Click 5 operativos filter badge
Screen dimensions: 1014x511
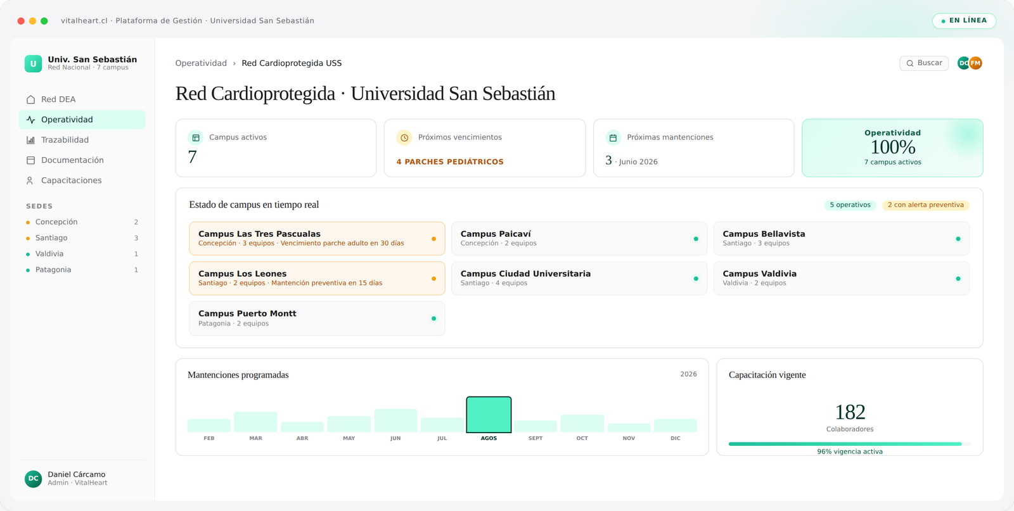tap(850, 205)
